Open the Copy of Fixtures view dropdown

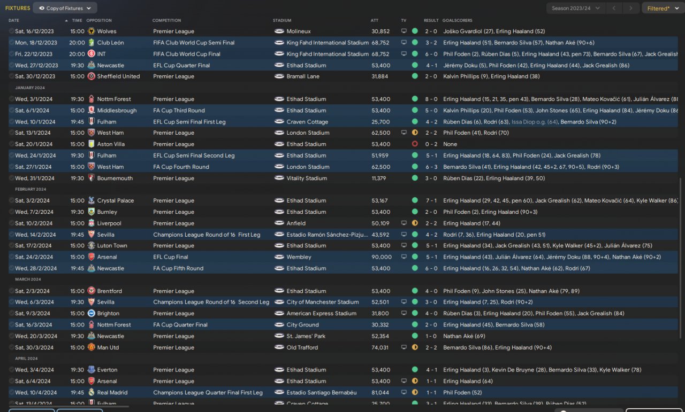65,8
